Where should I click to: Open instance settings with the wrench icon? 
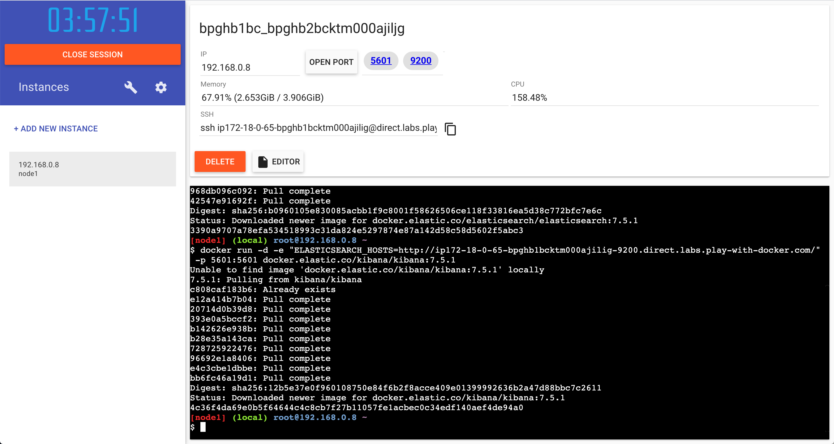click(131, 87)
